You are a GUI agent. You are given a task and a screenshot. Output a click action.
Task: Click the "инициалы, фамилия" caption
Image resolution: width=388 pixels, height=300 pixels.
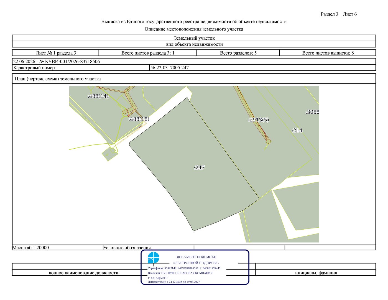pyautogui.click(x=316, y=273)
